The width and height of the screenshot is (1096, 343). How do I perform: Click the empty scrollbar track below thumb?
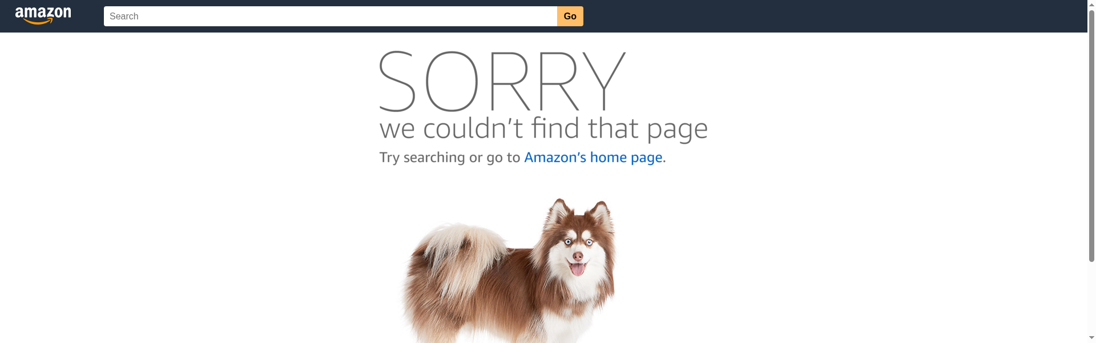click(x=1091, y=298)
